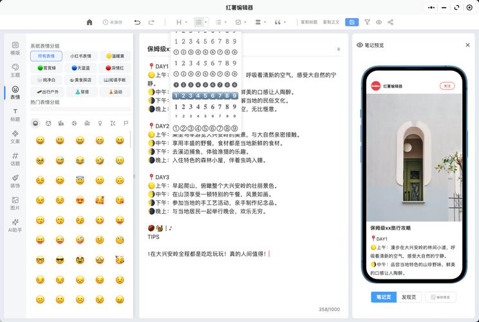Viewport: 479px width, 322px height.
Task: Expand the heading H dropdown
Action: tap(182, 22)
